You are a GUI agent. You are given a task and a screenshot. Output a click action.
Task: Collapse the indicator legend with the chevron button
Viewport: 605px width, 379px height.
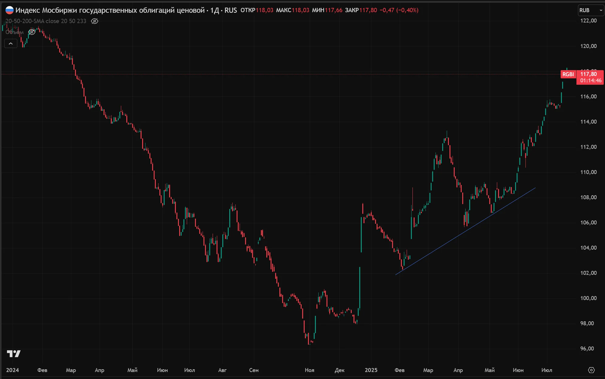11,44
